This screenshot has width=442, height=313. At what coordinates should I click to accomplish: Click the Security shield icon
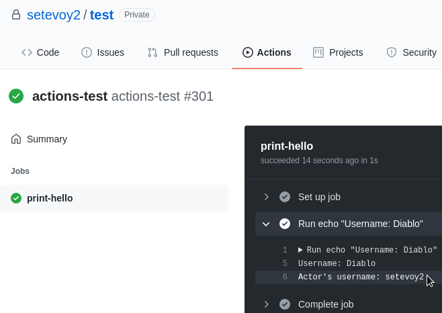[392, 52]
